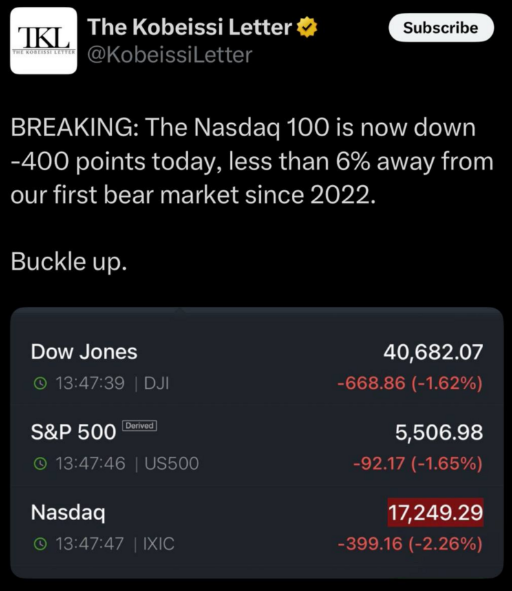Click the red highlighted 17,249.29 price
The image size is (512, 591).
point(435,513)
